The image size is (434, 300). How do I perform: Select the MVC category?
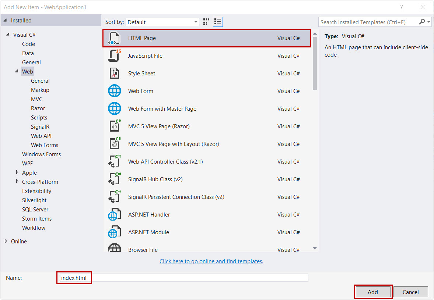(x=36, y=99)
